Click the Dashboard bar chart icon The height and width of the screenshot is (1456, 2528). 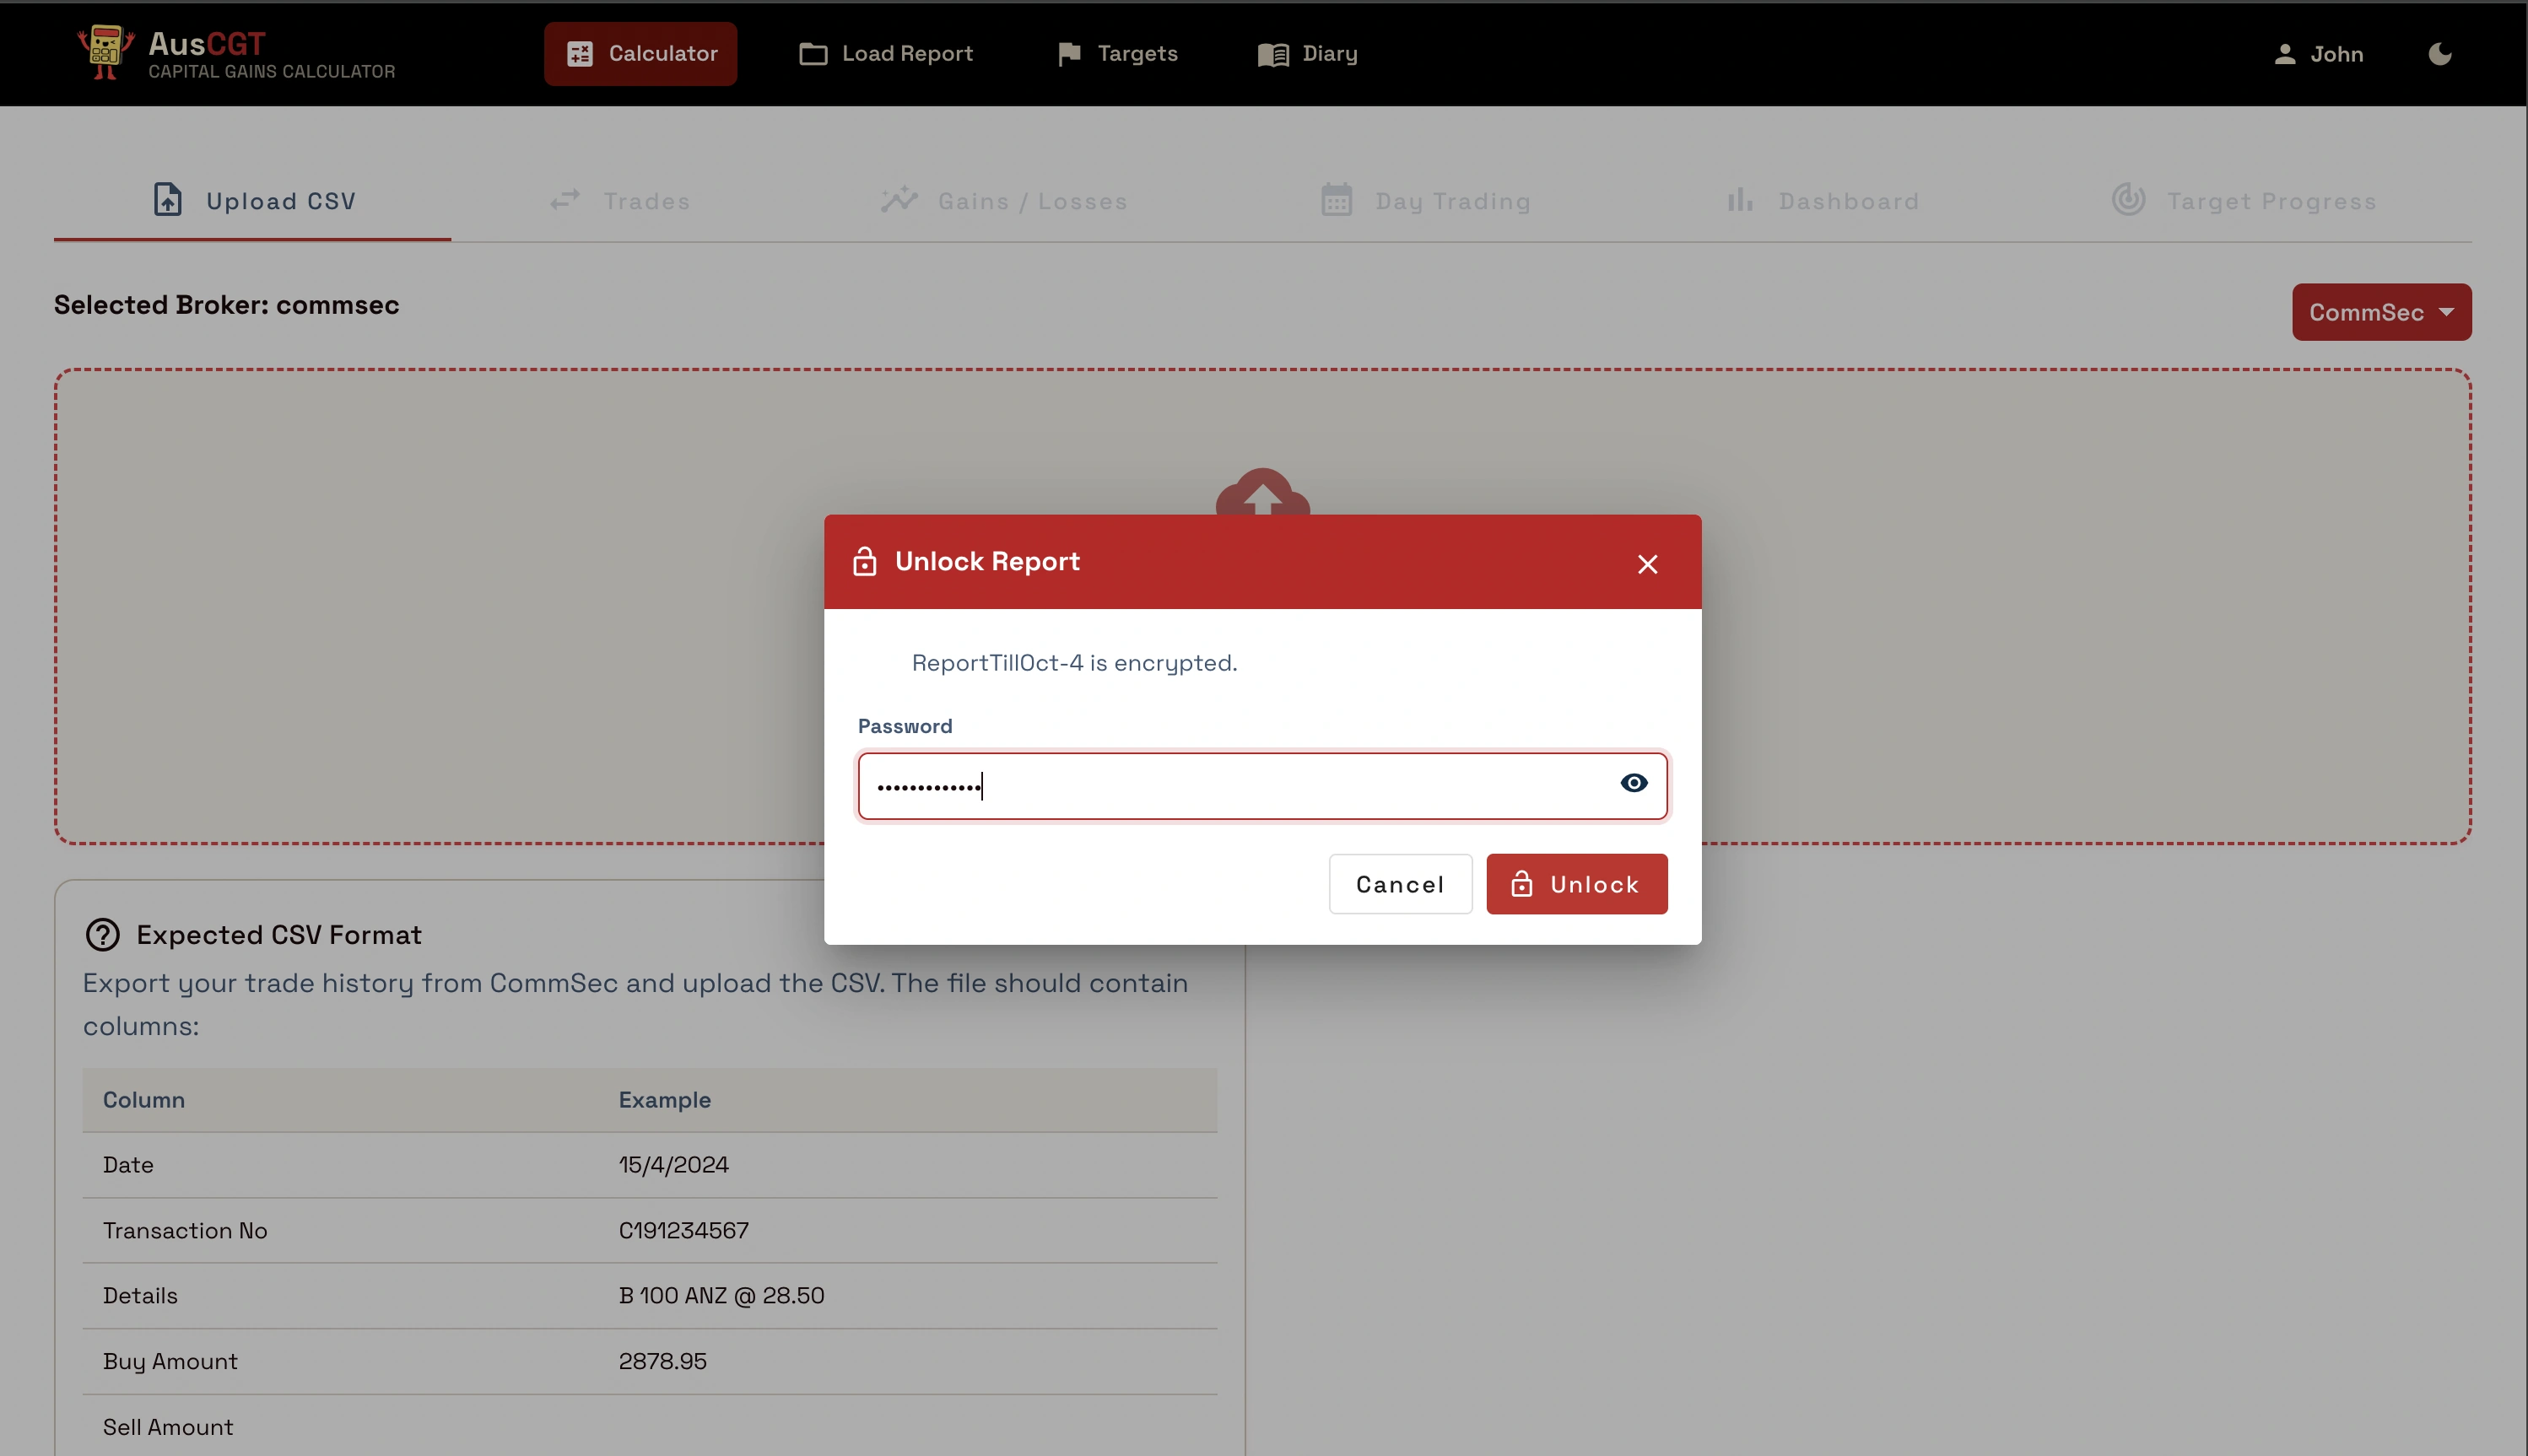[x=1740, y=200]
